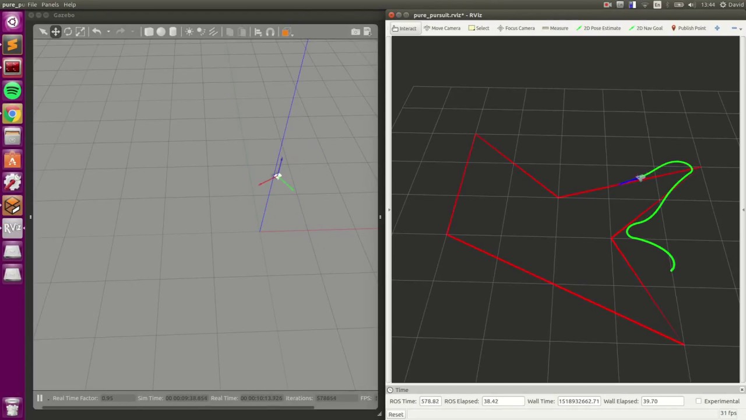Insert a box shape in Gazebo
746x420 pixels.
click(149, 32)
